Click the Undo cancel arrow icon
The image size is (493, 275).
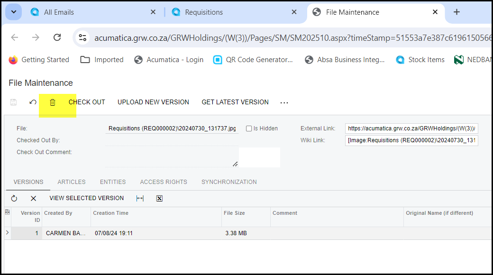click(x=33, y=102)
